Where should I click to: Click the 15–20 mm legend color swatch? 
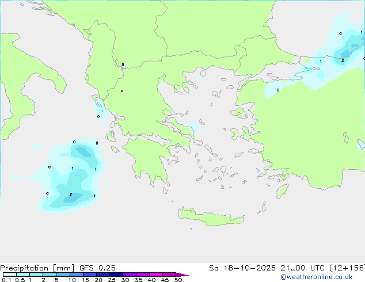pyautogui.click(x=89, y=275)
